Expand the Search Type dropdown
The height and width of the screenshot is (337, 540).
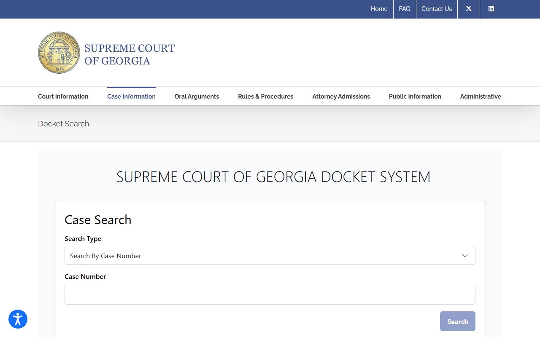coord(270,256)
